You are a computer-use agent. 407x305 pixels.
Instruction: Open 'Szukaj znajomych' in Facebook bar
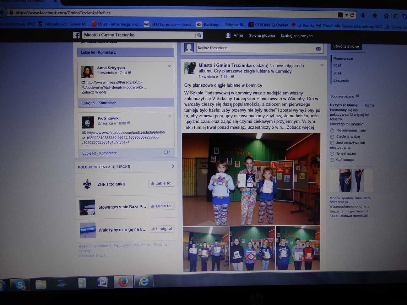[x=296, y=36]
